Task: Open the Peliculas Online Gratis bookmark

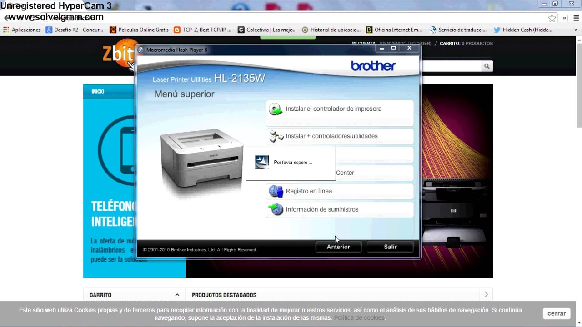Action: click(x=139, y=30)
